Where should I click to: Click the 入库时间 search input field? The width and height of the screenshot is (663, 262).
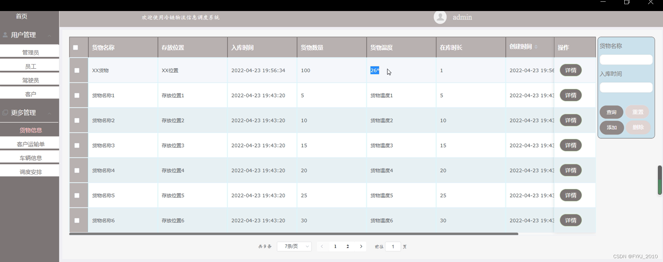pos(626,87)
